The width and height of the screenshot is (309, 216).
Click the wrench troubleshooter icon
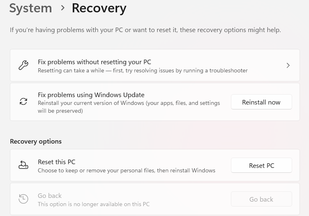23,65
